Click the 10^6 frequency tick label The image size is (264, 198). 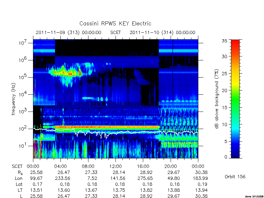[x=23, y=60]
